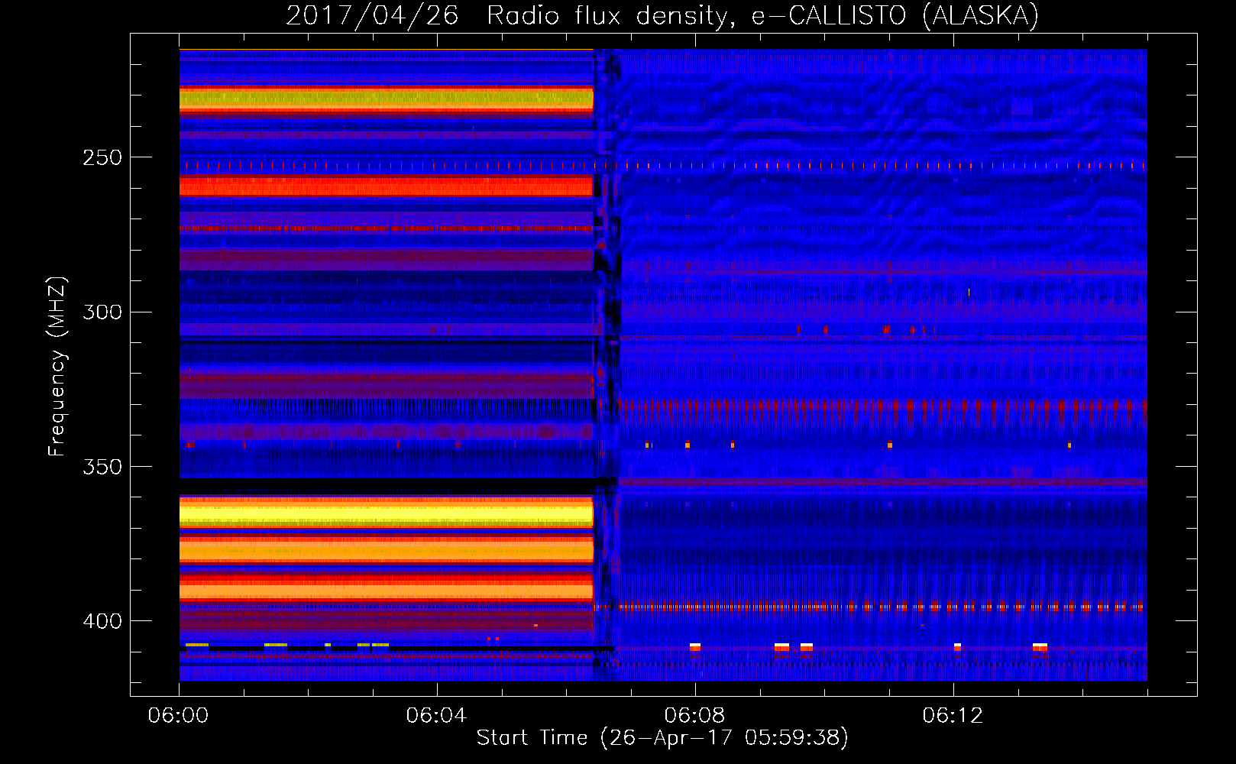Click the 06:08 time tick label
Image resolution: width=1236 pixels, height=764 pixels.
pyautogui.click(x=695, y=716)
